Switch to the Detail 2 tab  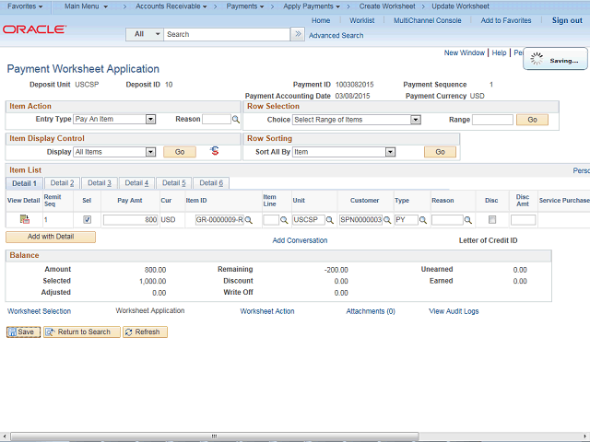tap(62, 183)
